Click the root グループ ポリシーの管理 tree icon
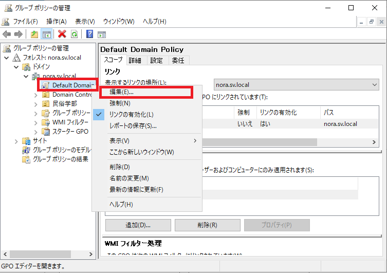This screenshot has width=387, height=273. [7, 48]
